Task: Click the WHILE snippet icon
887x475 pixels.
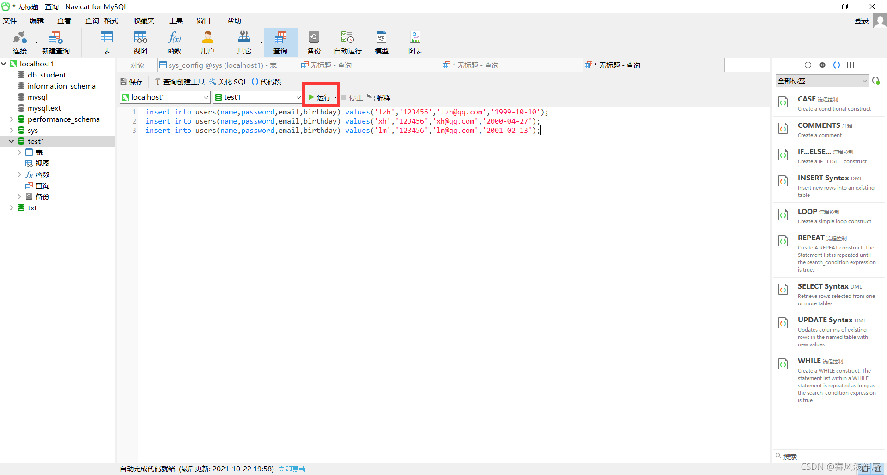Action: (783, 364)
